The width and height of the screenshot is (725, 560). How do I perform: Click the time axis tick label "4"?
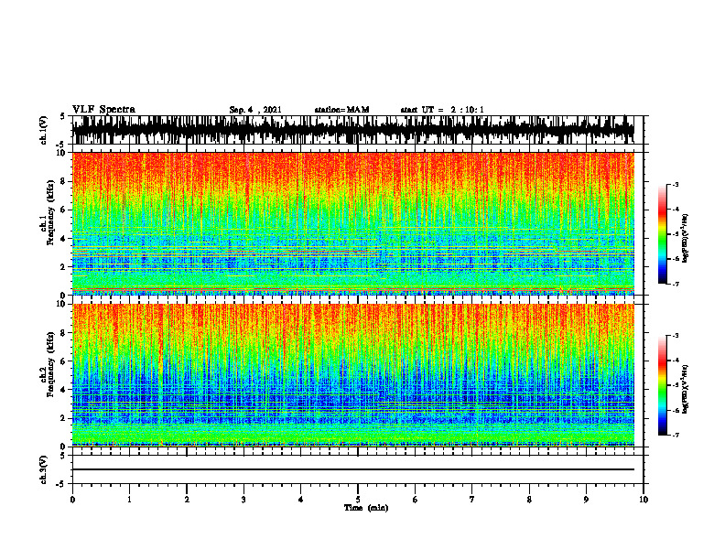[x=301, y=500]
